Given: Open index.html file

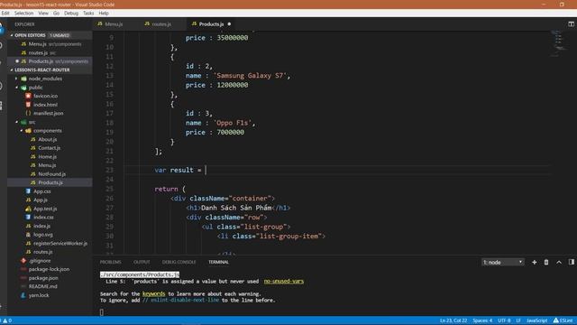Looking at the screenshot, I should [x=45, y=105].
